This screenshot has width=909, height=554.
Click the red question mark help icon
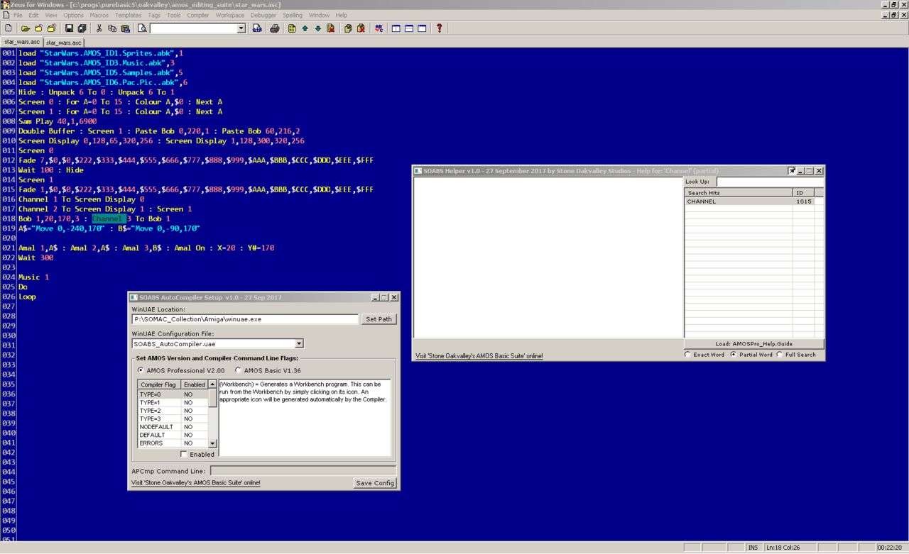[x=440, y=28]
